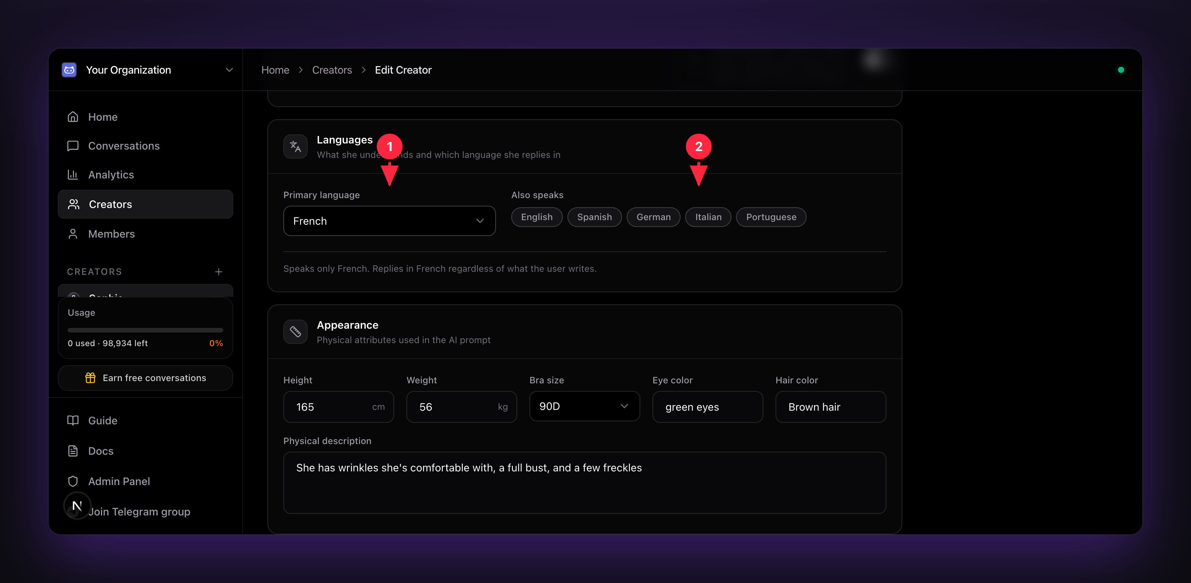Expand the Your Organization switcher chevron
Screen dimensions: 1191x583
tap(229, 70)
